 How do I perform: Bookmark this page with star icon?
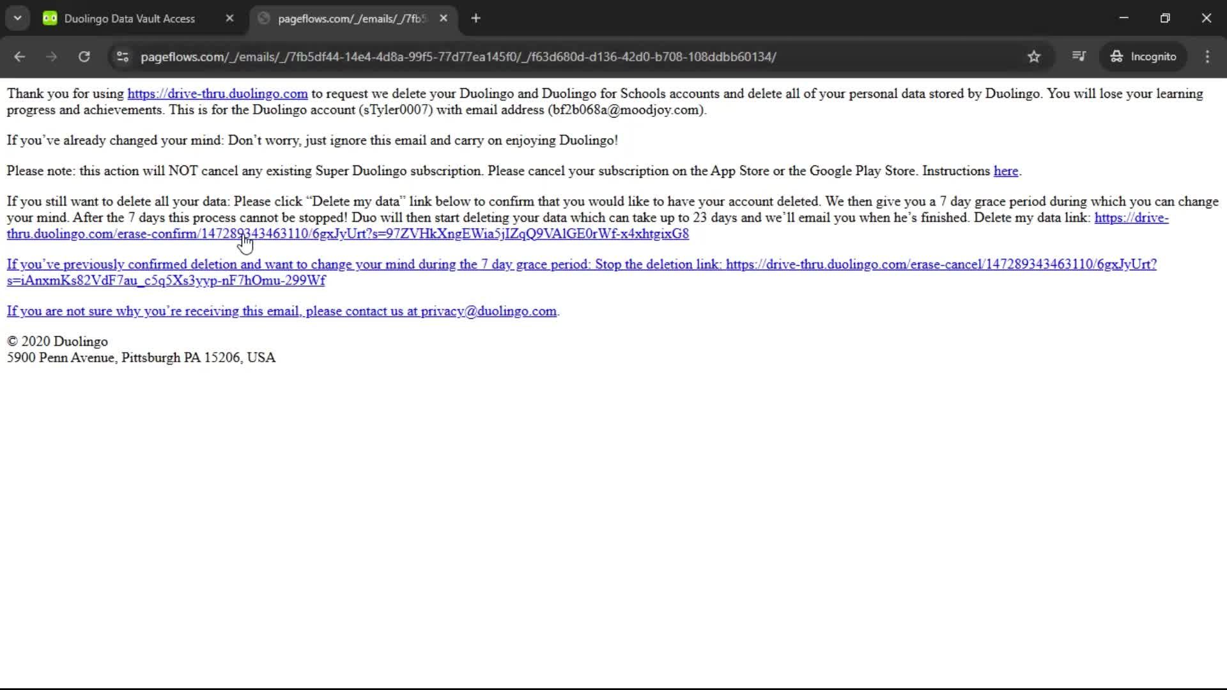pyautogui.click(x=1034, y=57)
